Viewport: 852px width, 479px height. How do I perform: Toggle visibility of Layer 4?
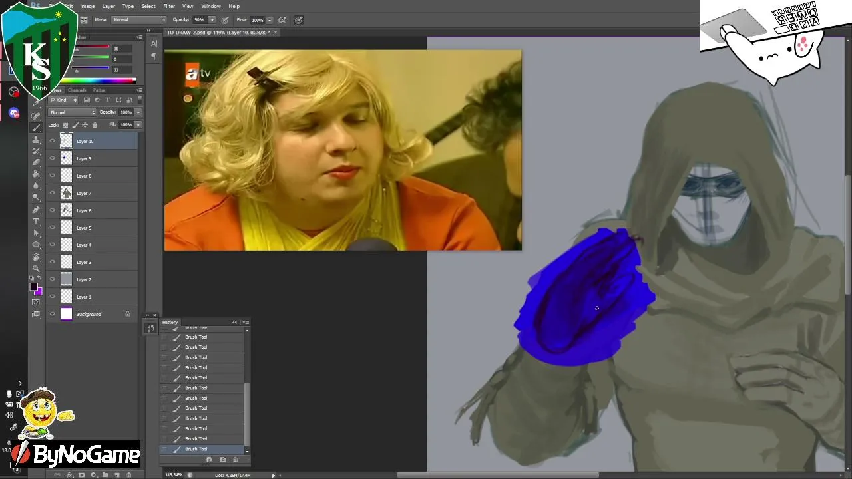(53, 245)
